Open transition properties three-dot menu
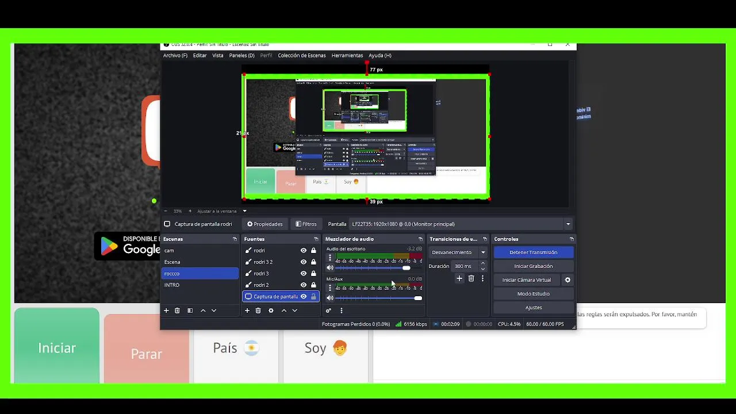736x414 pixels. click(x=482, y=278)
